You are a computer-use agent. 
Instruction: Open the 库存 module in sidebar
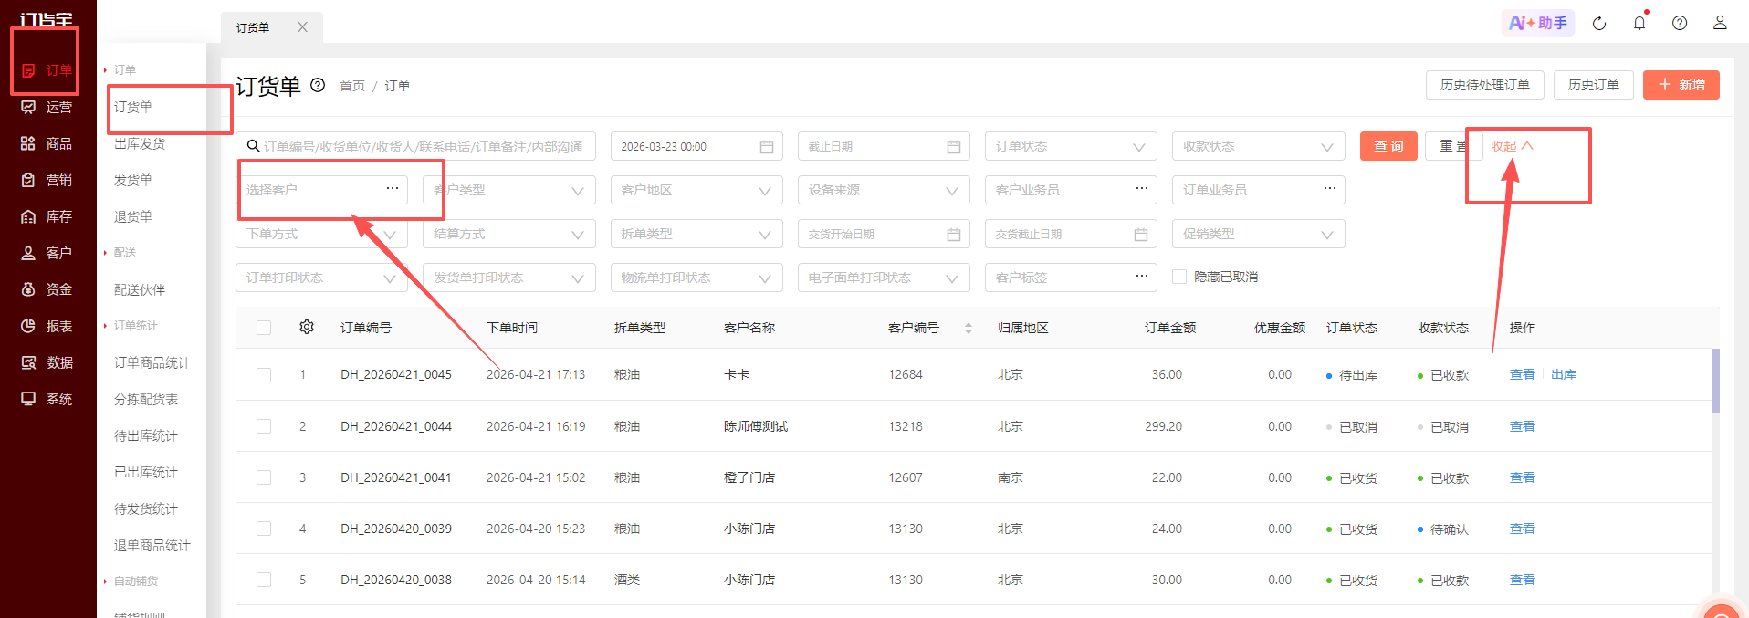[47, 216]
